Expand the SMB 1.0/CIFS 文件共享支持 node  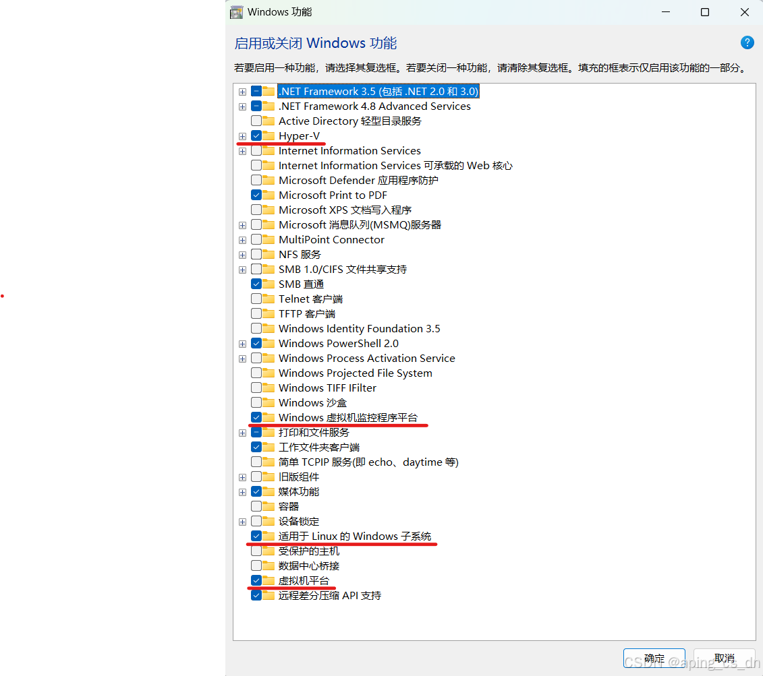tap(242, 270)
